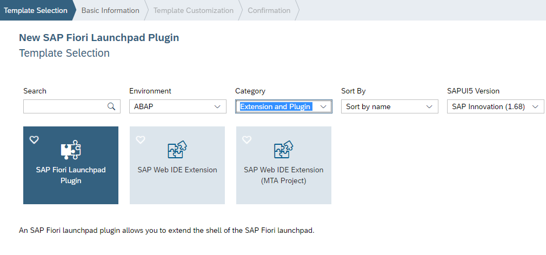Viewport: 546px width, 255px height.
Task: Focus the Search input field
Action: point(72,106)
